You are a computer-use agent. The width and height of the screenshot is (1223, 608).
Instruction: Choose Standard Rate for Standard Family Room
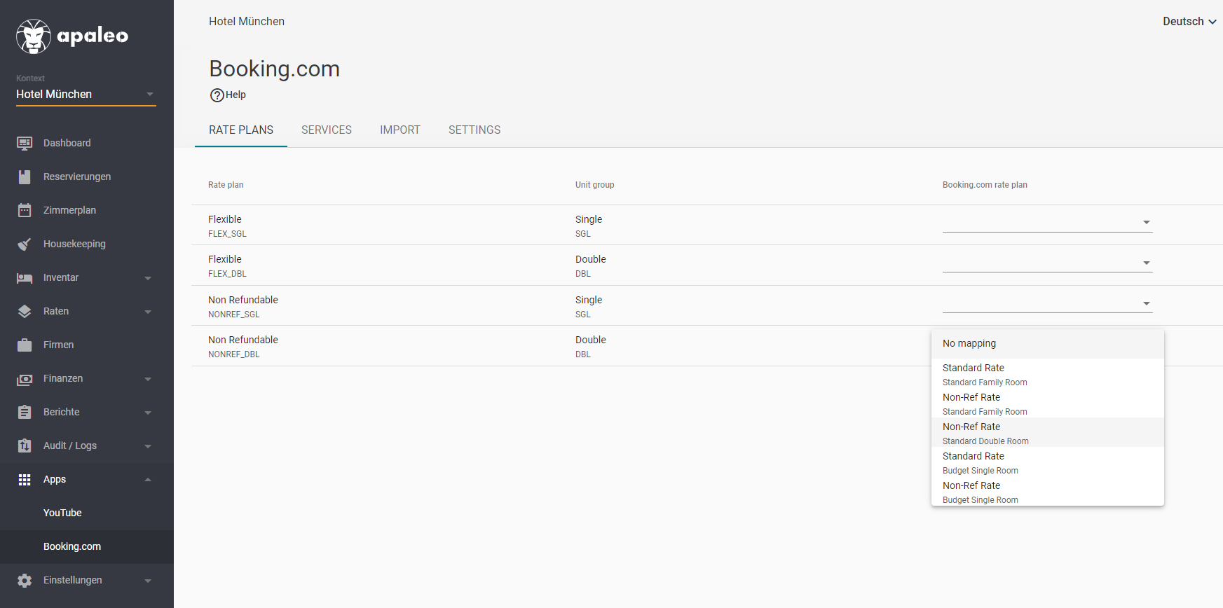pos(1048,374)
